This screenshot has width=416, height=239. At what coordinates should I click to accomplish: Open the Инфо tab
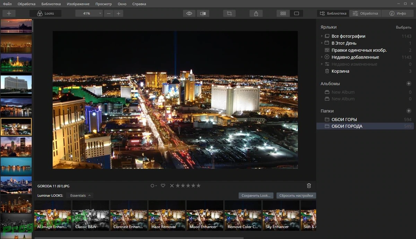click(x=398, y=14)
